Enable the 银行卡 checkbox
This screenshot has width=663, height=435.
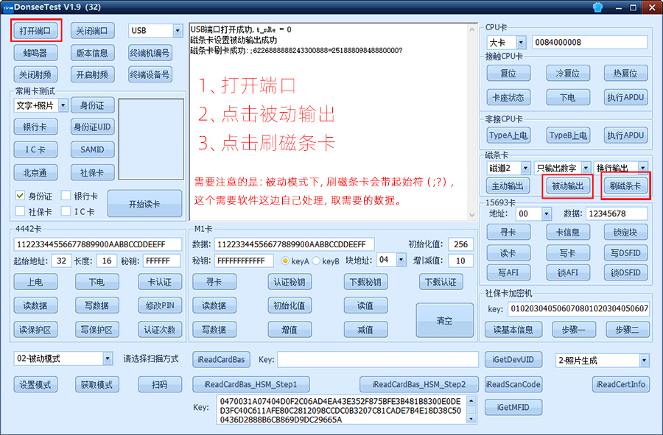tap(66, 197)
